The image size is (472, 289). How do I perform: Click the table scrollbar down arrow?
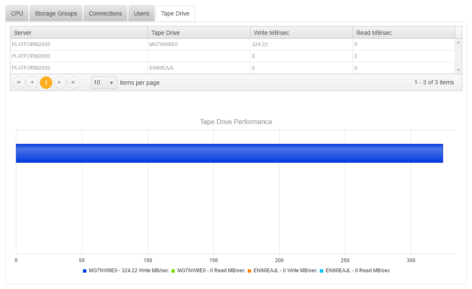coord(458,70)
